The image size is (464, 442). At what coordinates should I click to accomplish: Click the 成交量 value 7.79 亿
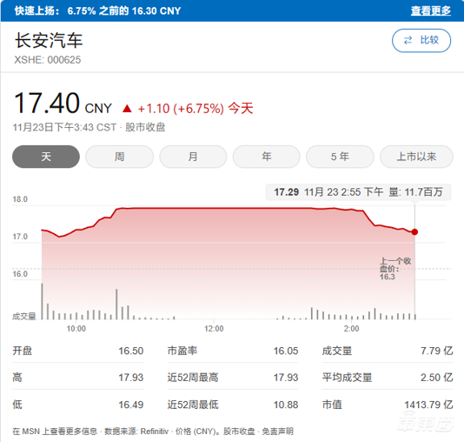[437, 351]
